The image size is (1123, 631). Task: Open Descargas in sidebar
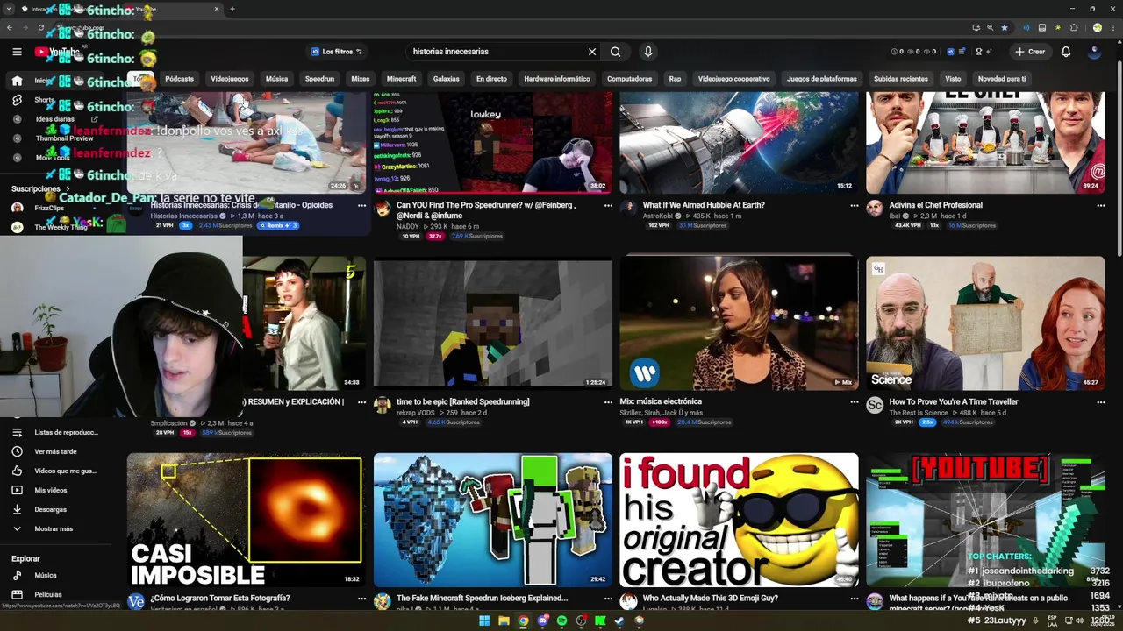point(51,509)
